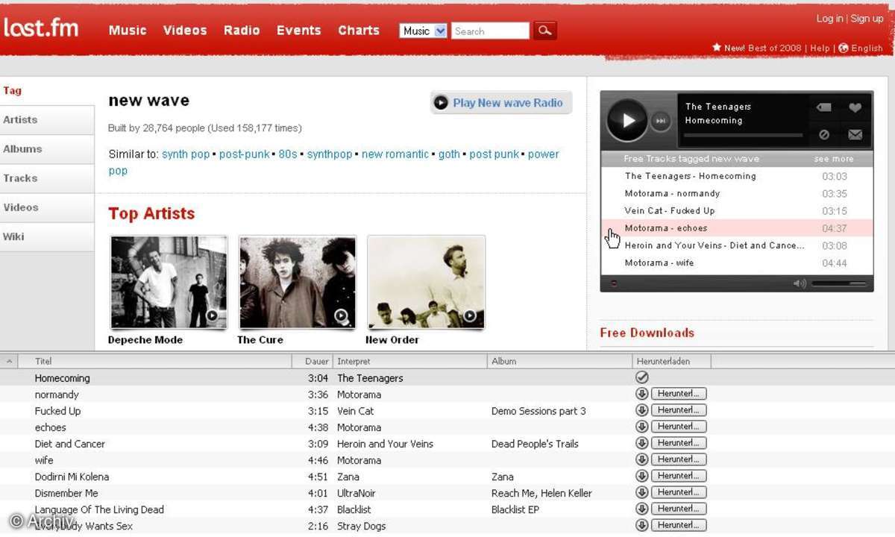Screen dimensions: 895x537
Task: Select the Albums sidebar tab
Action: click(x=47, y=149)
